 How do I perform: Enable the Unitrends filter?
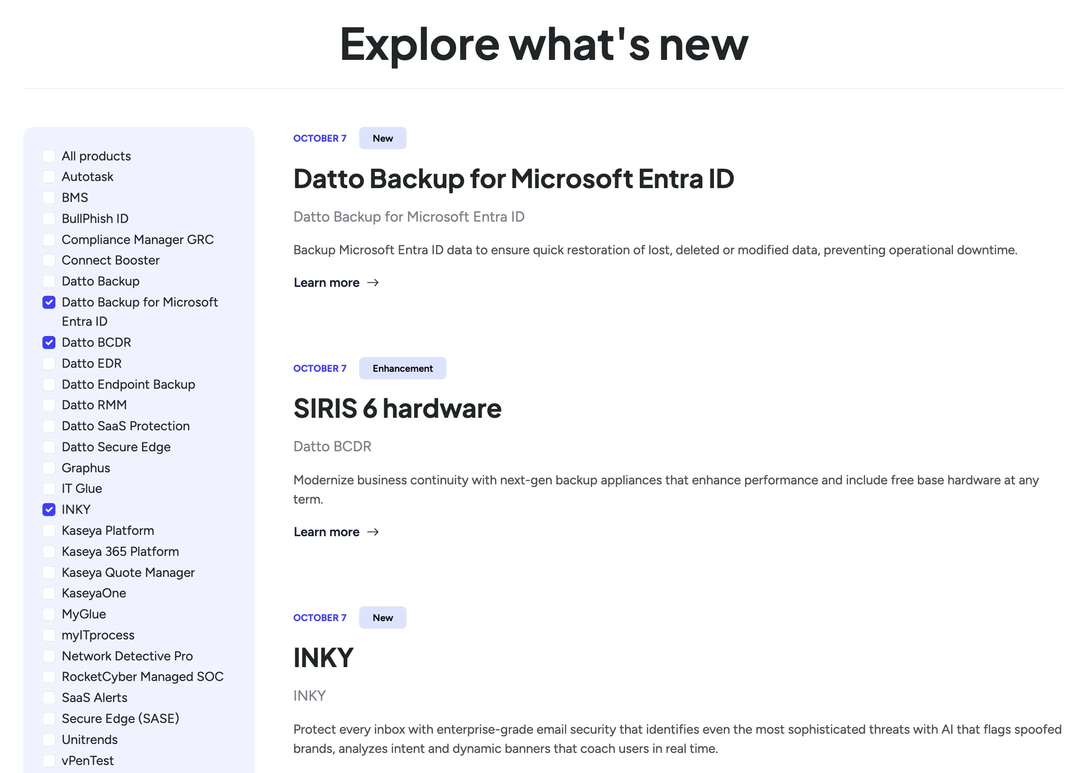(x=49, y=739)
